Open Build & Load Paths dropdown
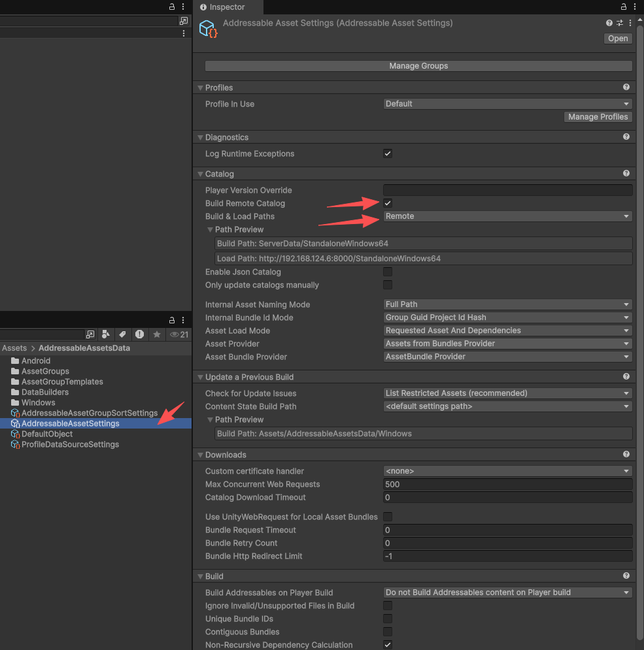The width and height of the screenshot is (644, 650). click(507, 216)
